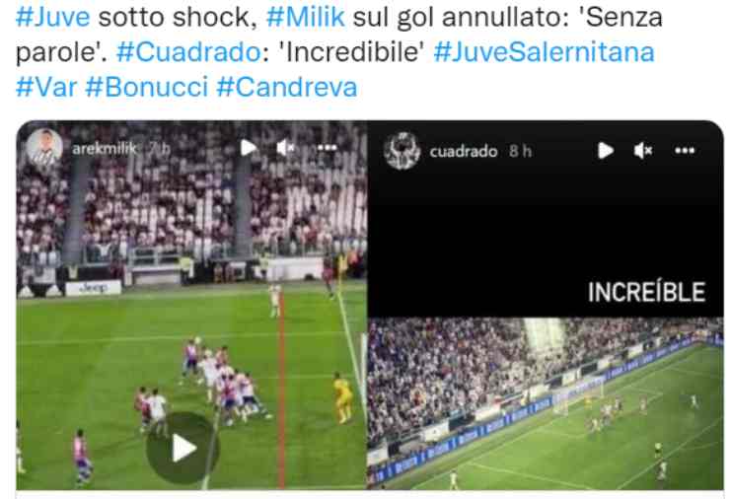Image resolution: width=730 pixels, height=499 pixels.
Task: Open the three-dot menu on cuadrado story
Action: point(685,150)
